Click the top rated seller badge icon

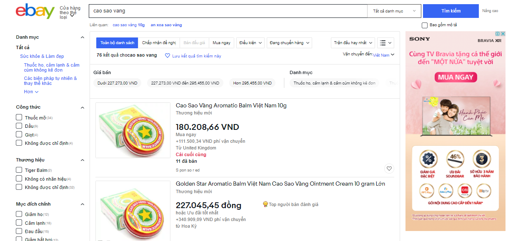(x=265, y=204)
